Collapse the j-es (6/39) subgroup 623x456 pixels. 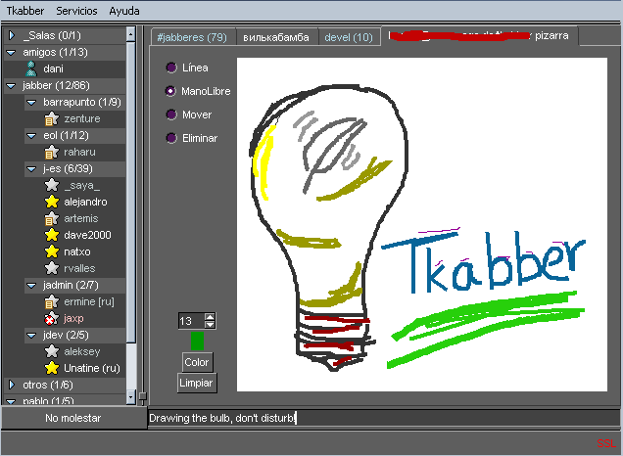coord(31,169)
